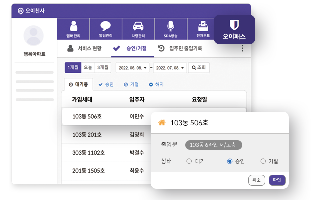Click the profile avatar for 행복아파트
Viewport: 311px width, 200px height.
pos(33,36)
